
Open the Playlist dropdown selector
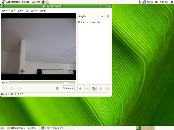point(91,17)
